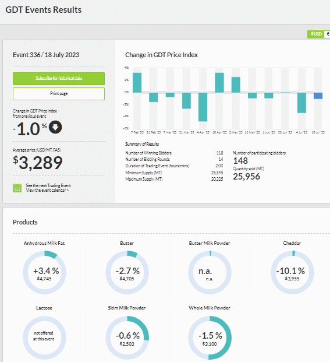
Task: Click the blue 18 Jul '23 chart bar
Action: coord(318,96)
